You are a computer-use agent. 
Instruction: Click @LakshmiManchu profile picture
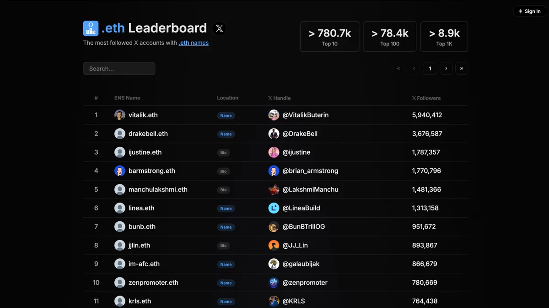274,189
